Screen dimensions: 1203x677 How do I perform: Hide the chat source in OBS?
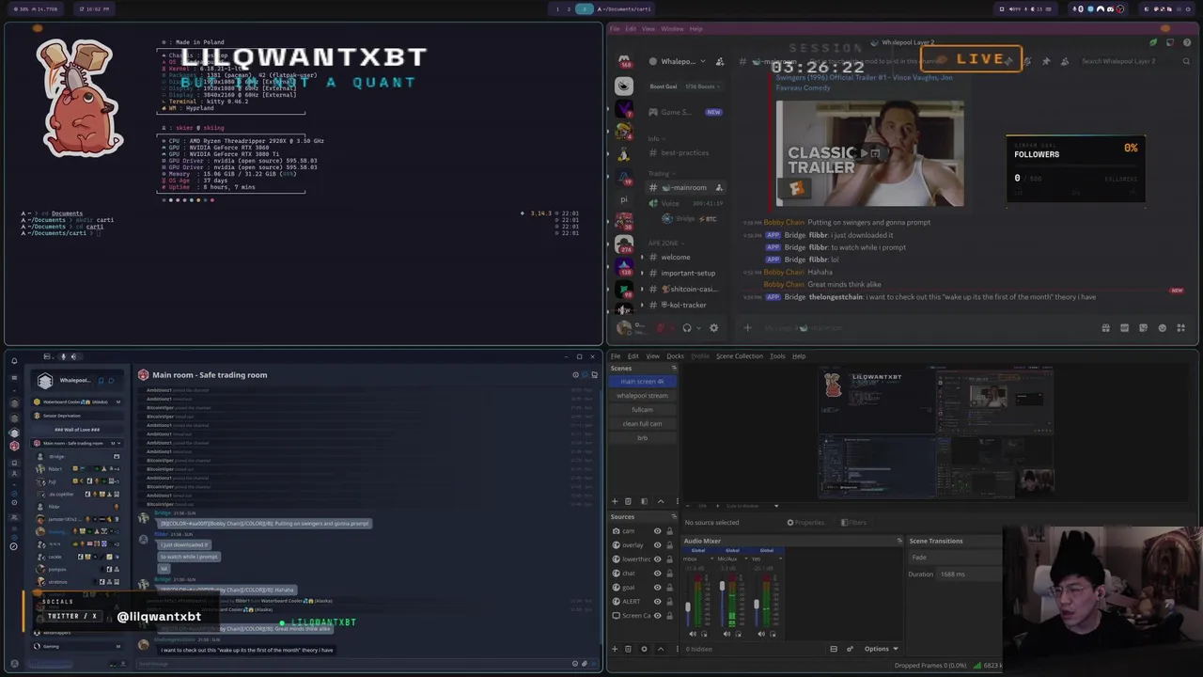tap(657, 574)
